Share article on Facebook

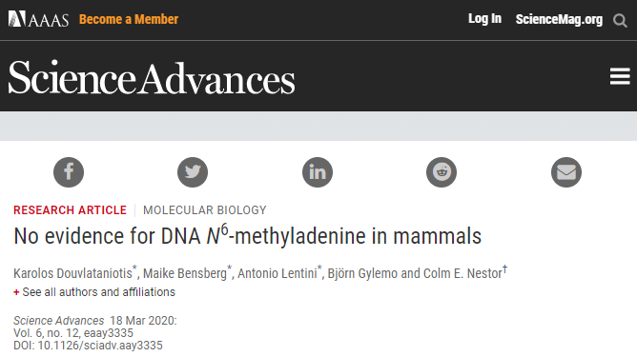69,172
